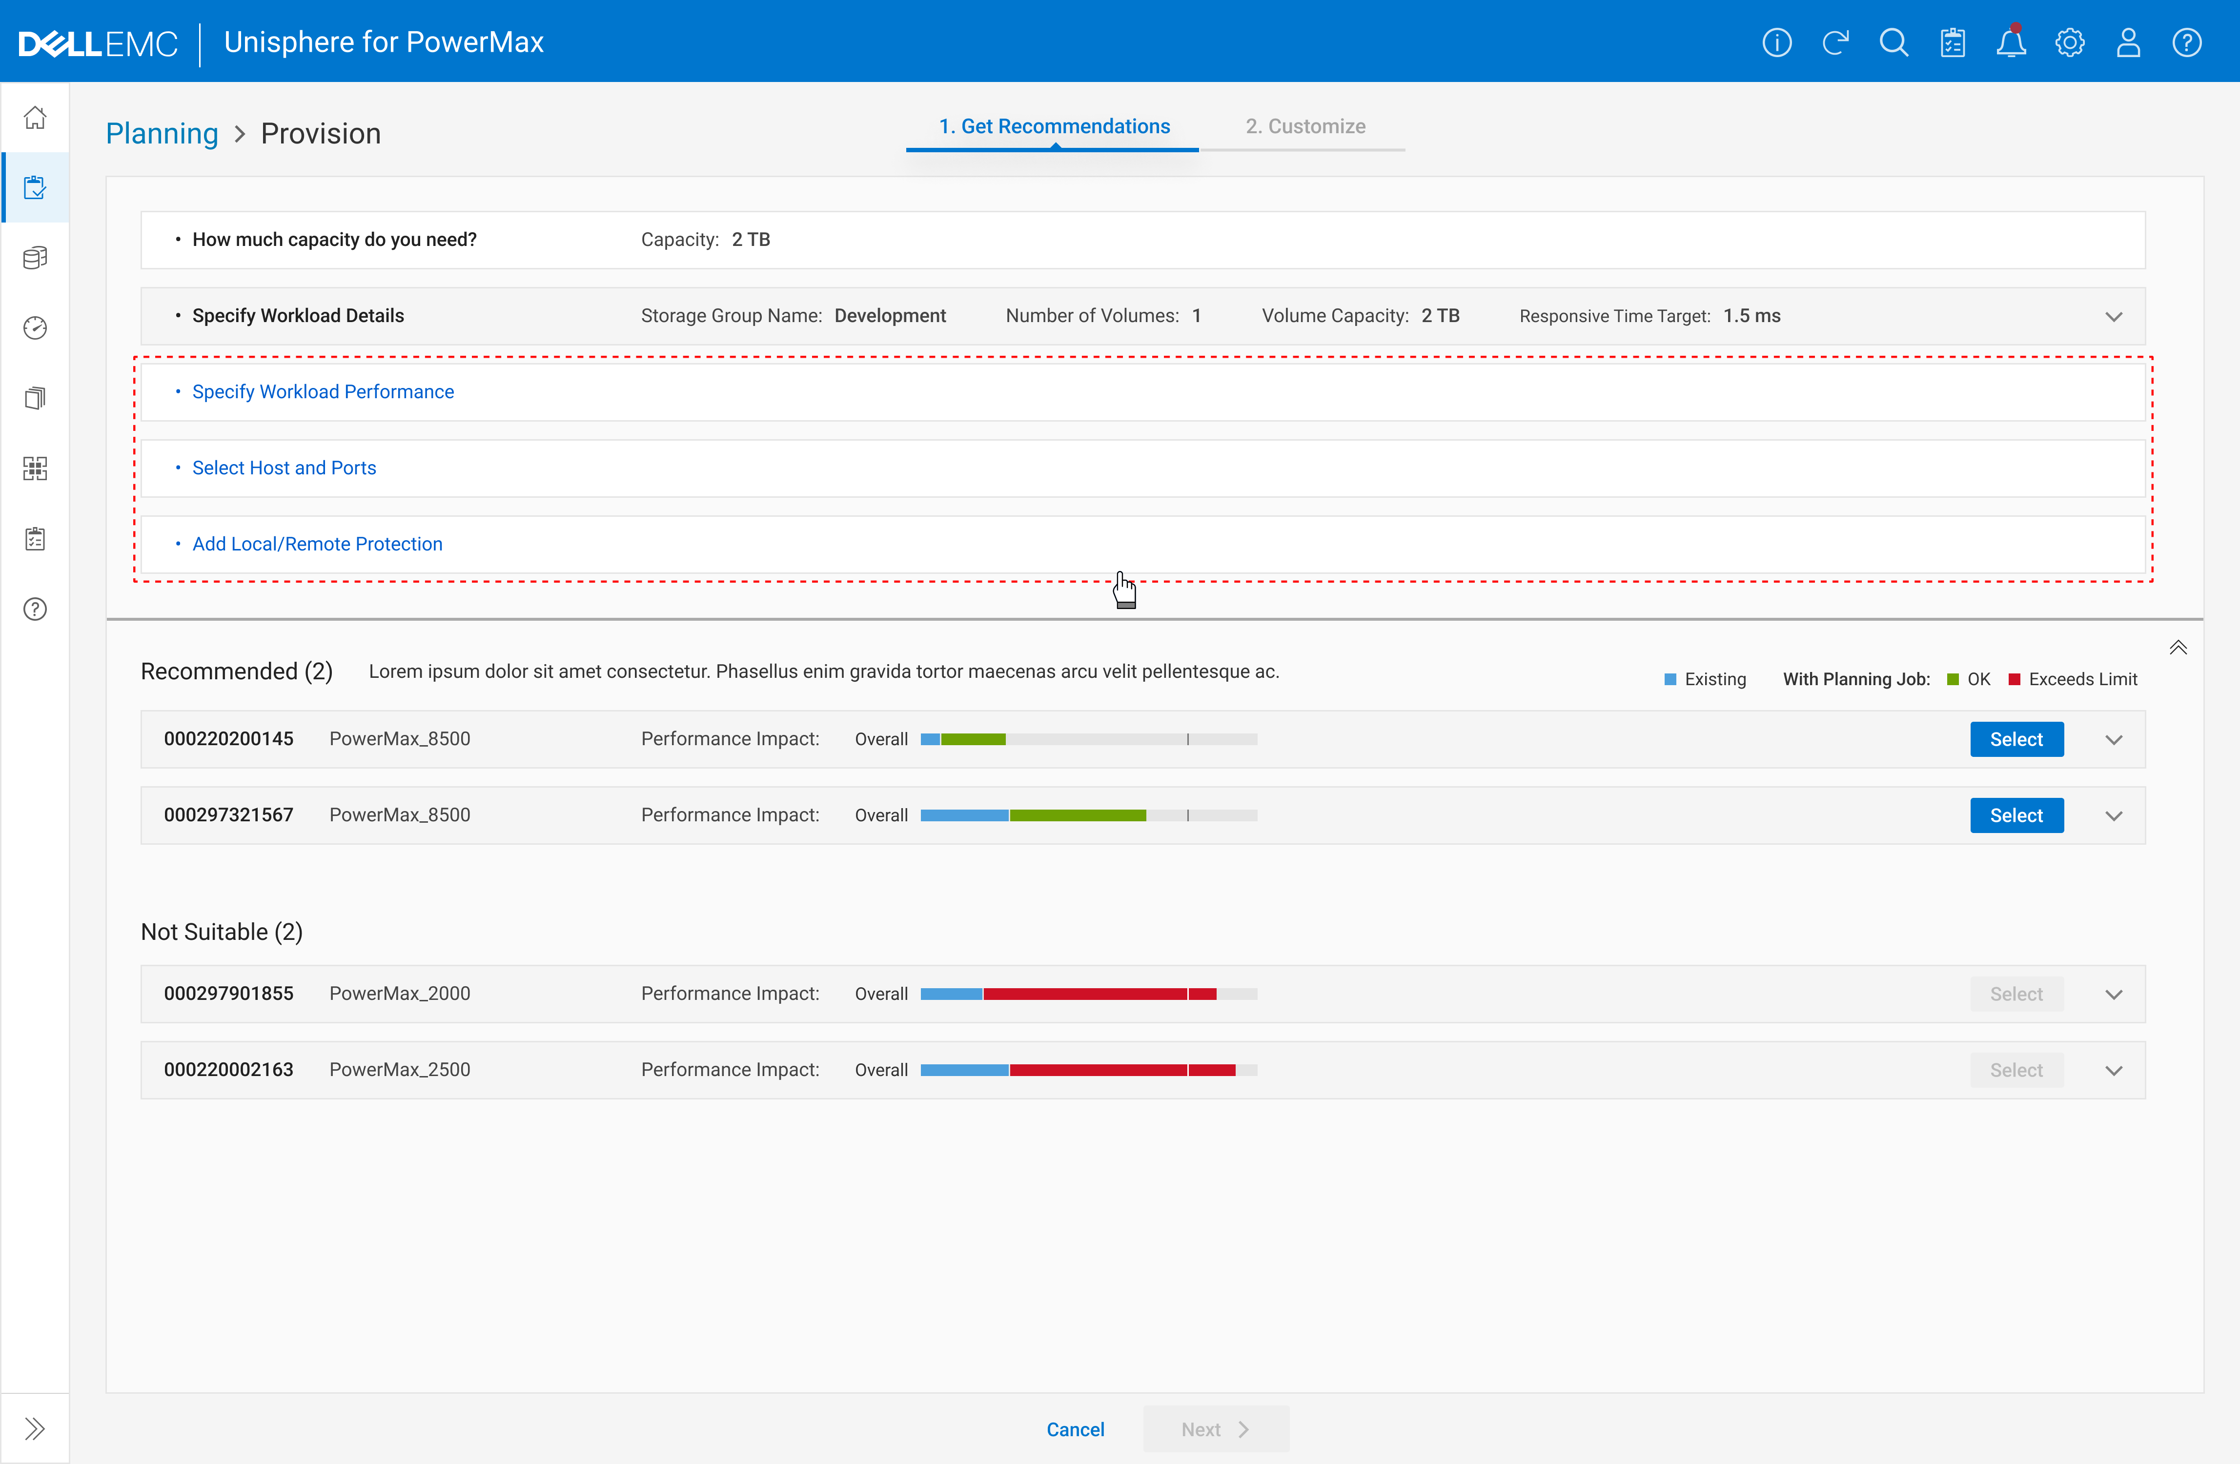The height and width of the screenshot is (1464, 2240).
Task: Expand details for array 000297901855
Action: pyautogui.click(x=2114, y=995)
